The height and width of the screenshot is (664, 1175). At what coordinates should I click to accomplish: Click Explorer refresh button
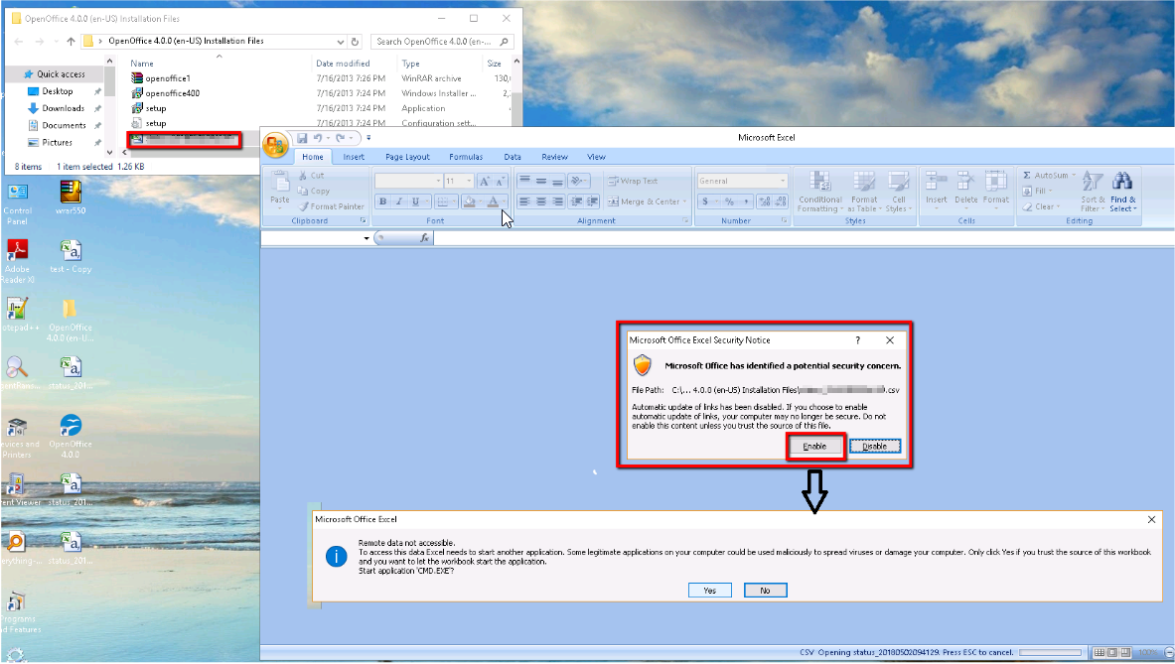pos(356,42)
